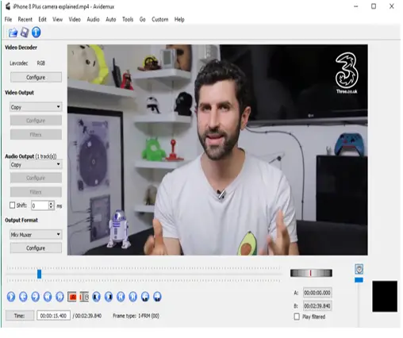Screen dimensions: 403x338
Task: Set selection end marker B
Action: click(84, 297)
